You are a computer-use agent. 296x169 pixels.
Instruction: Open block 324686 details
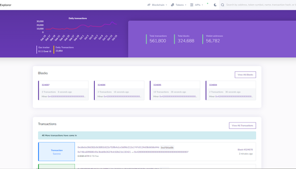click(101, 85)
